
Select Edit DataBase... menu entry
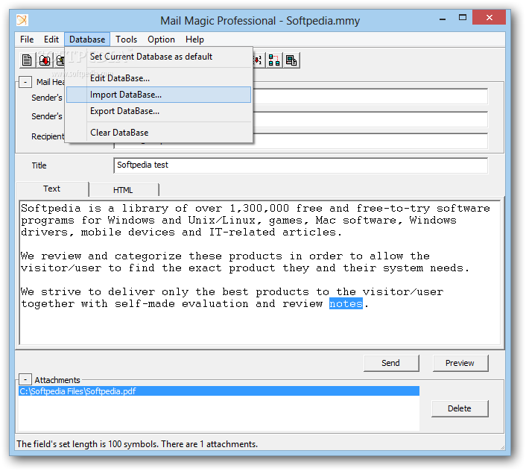point(159,78)
